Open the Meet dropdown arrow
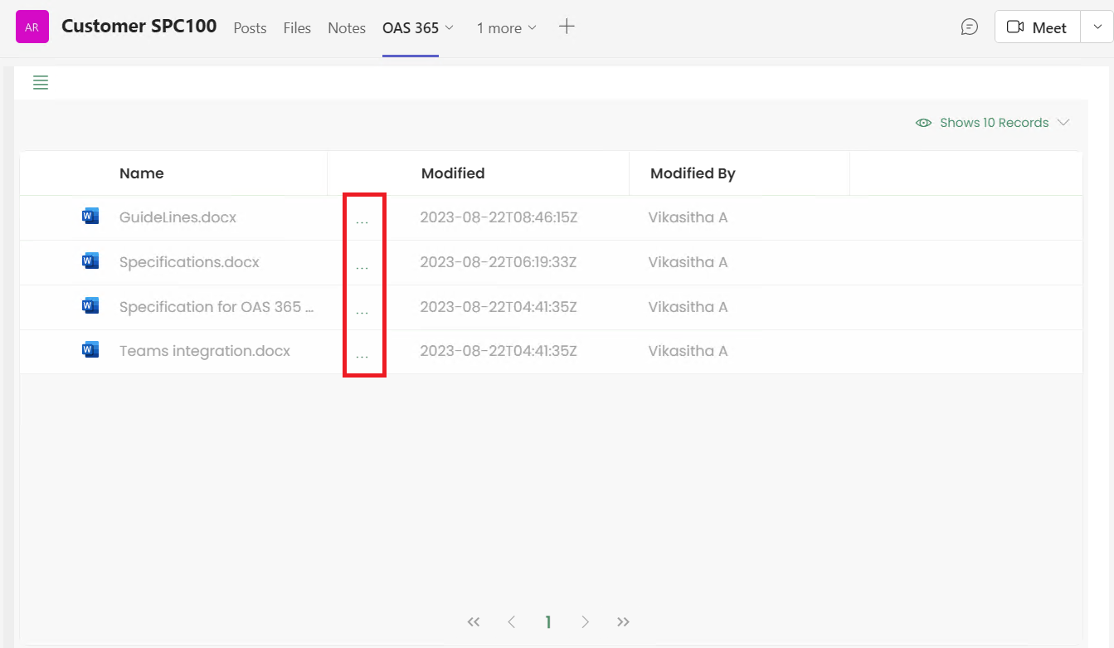Viewport: 1114px width, 648px height. pyautogui.click(x=1097, y=27)
